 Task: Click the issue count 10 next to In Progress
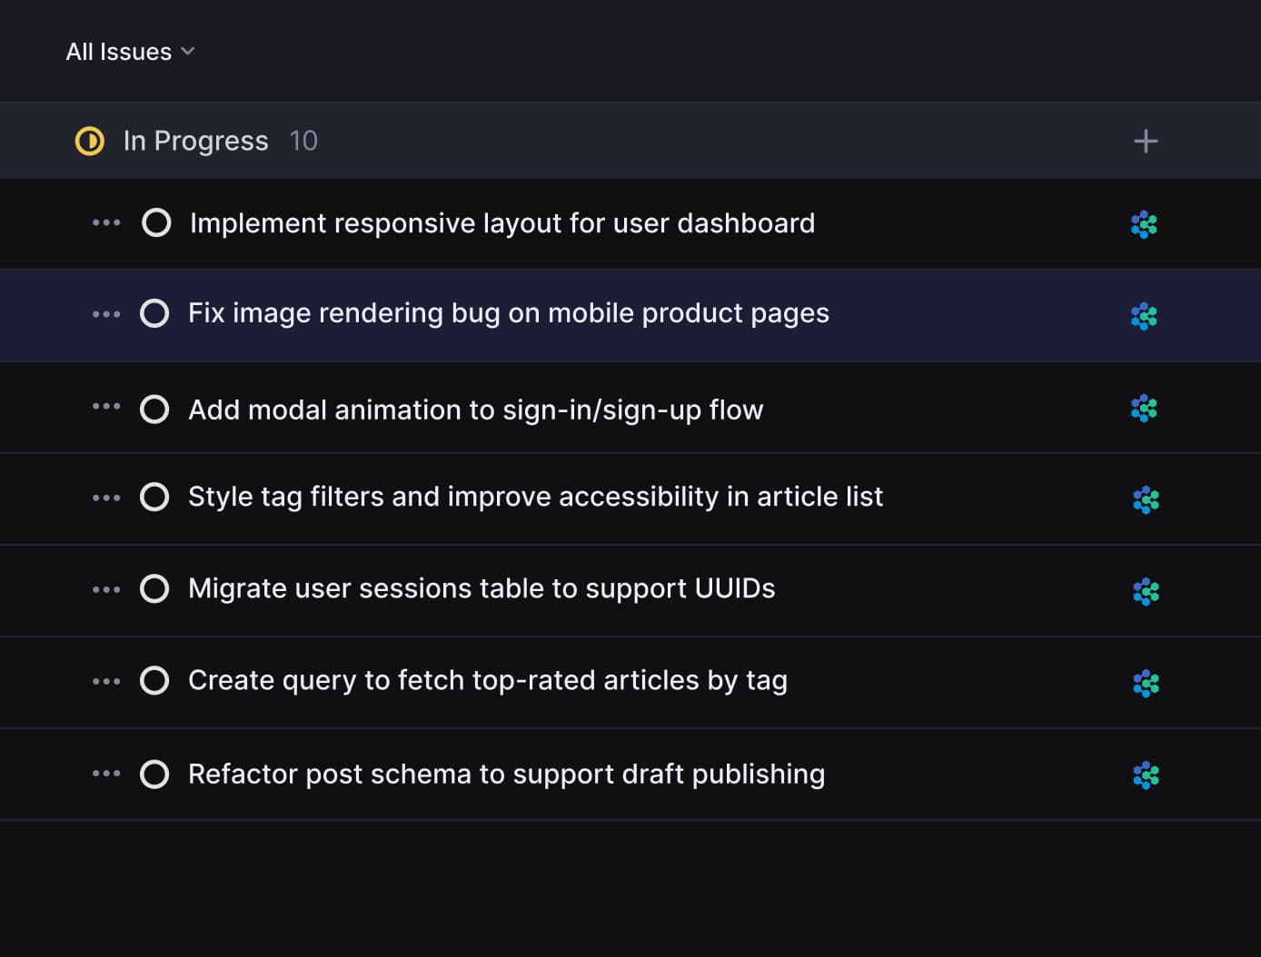pyautogui.click(x=303, y=141)
